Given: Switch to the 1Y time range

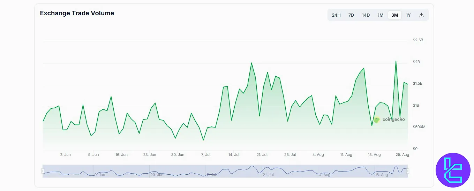Looking at the screenshot, I should [x=408, y=15].
